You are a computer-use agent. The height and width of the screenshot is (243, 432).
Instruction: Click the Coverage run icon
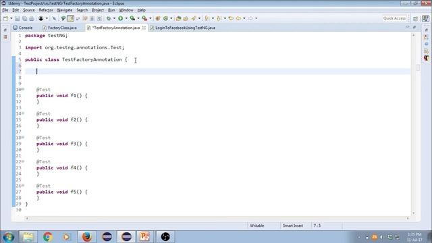132,18
